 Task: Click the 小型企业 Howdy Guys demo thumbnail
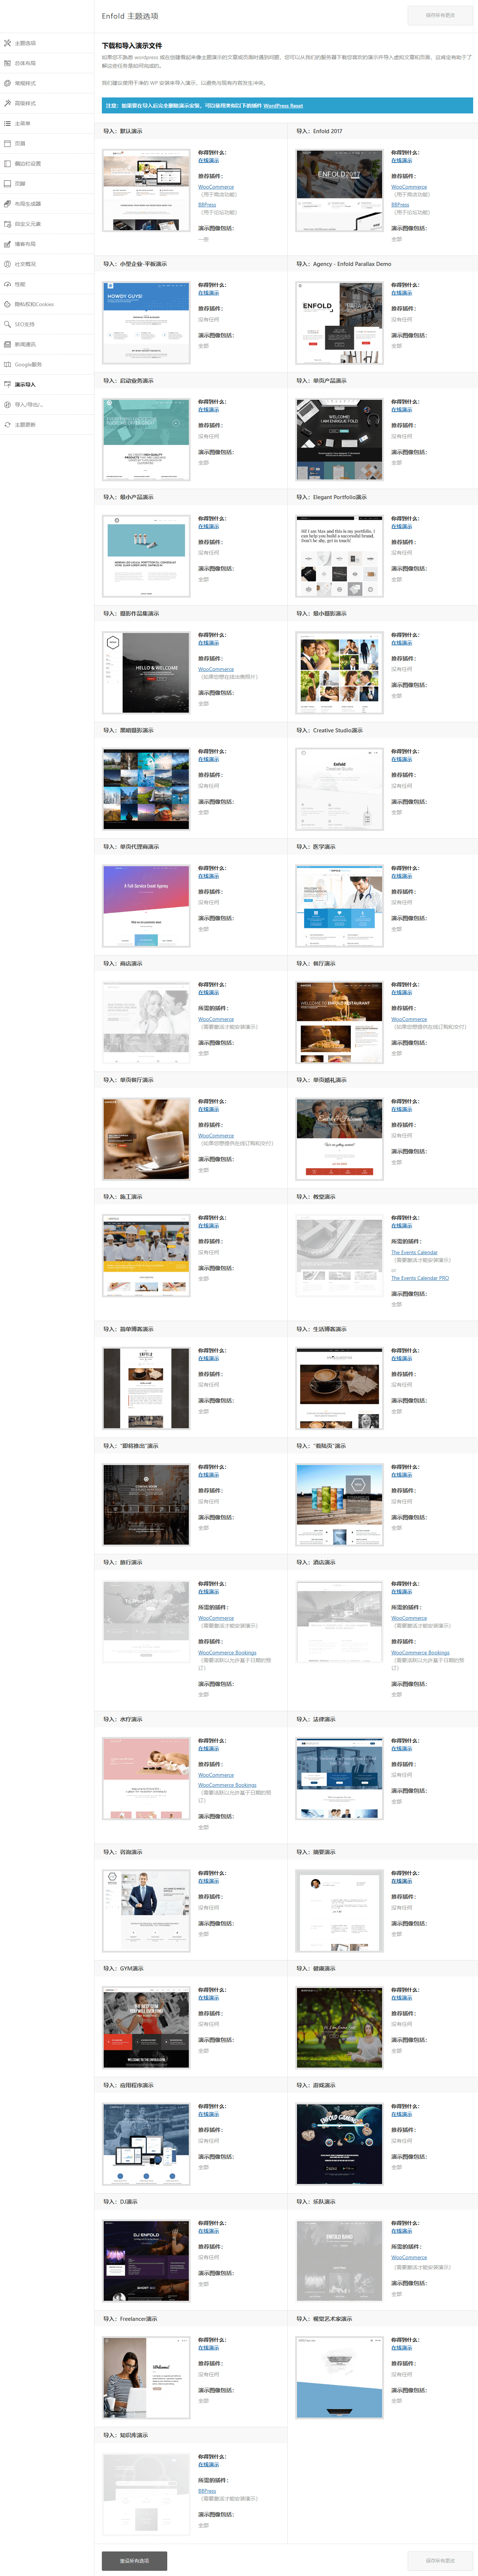pyautogui.click(x=146, y=322)
